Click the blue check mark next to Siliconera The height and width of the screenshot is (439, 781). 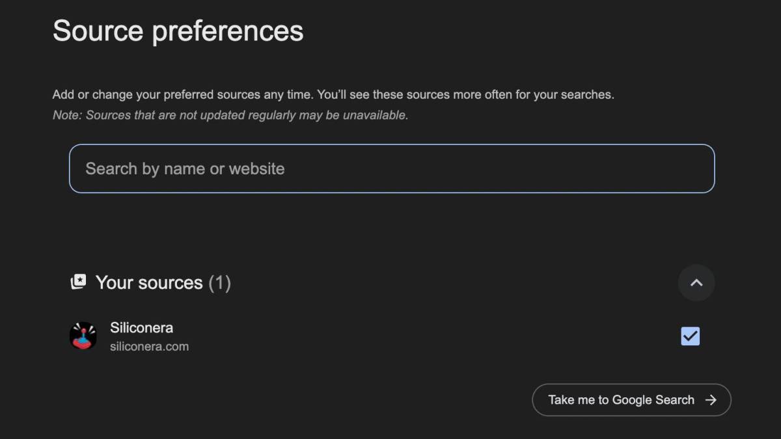click(690, 336)
